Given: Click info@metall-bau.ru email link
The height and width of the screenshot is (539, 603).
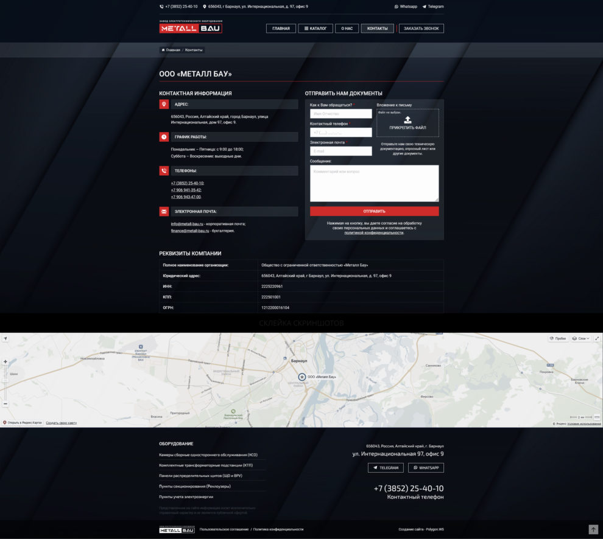Looking at the screenshot, I should pyautogui.click(x=187, y=224).
